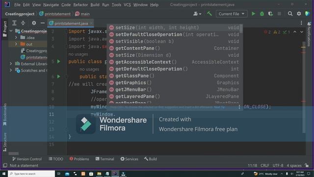This screenshot has height=177, width=314.
Task: Jump to previous highlighted error arrow
Action: click(295, 32)
